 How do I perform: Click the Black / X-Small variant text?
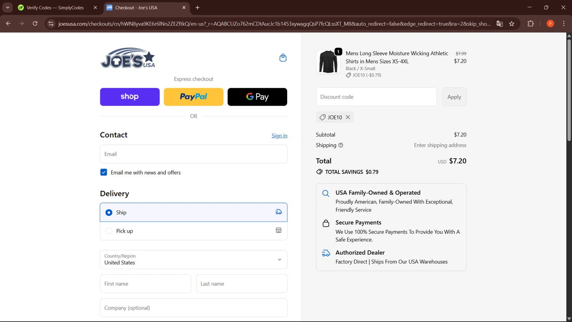click(x=360, y=69)
